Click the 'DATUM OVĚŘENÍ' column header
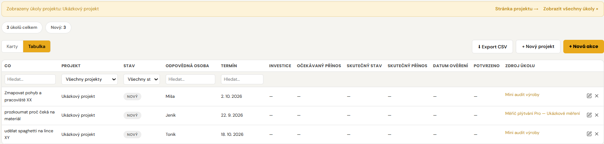Image resolution: width=604 pixels, height=144 pixels. (451, 66)
